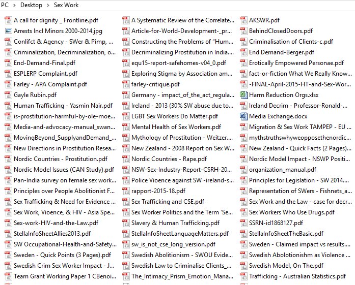Click the Sex Work folder breadcrumb
355x285 pixels.
(x=66, y=5)
